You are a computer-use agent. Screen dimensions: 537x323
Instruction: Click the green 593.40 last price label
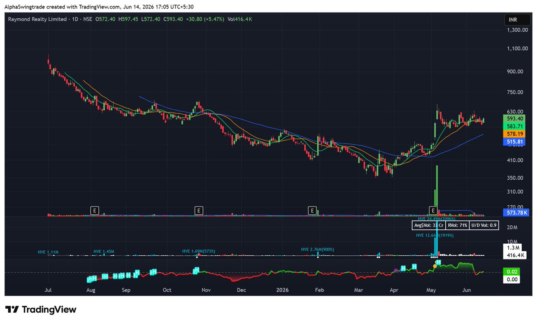(x=515, y=119)
